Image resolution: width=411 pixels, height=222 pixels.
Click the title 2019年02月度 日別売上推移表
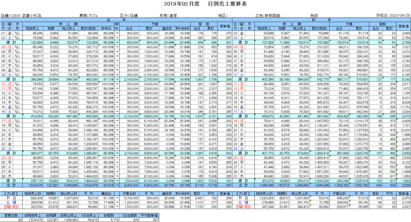(x=205, y=4)
